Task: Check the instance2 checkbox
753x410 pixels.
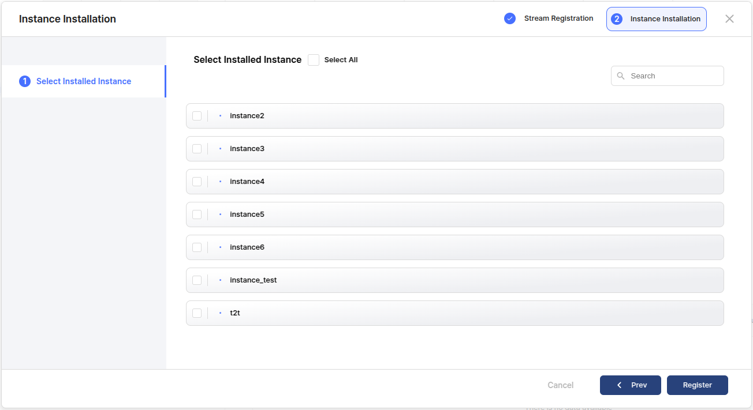Action: click(x=197, y=116)
